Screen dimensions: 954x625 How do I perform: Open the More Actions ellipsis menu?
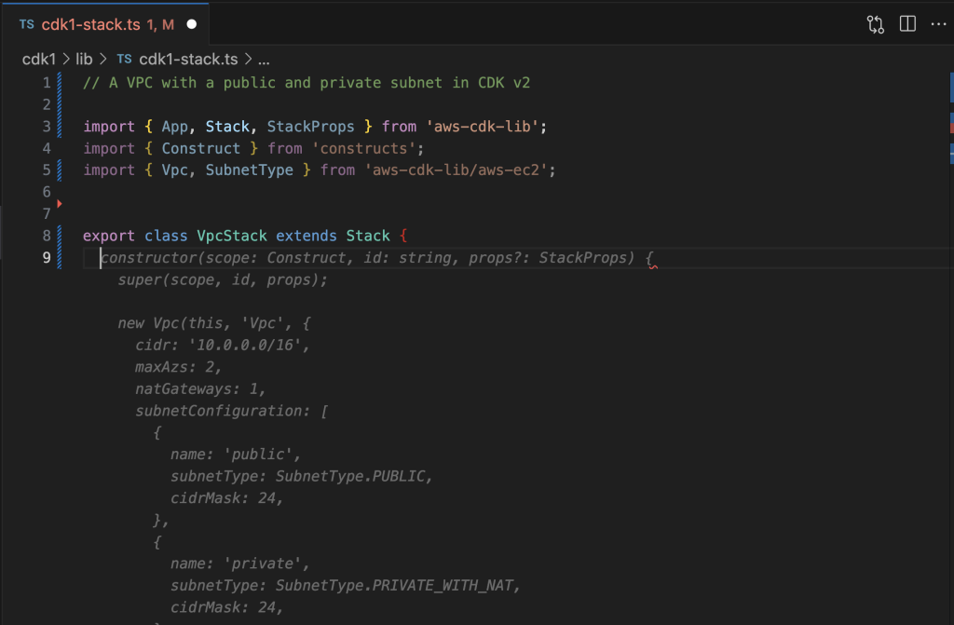[x=939, y=23]
